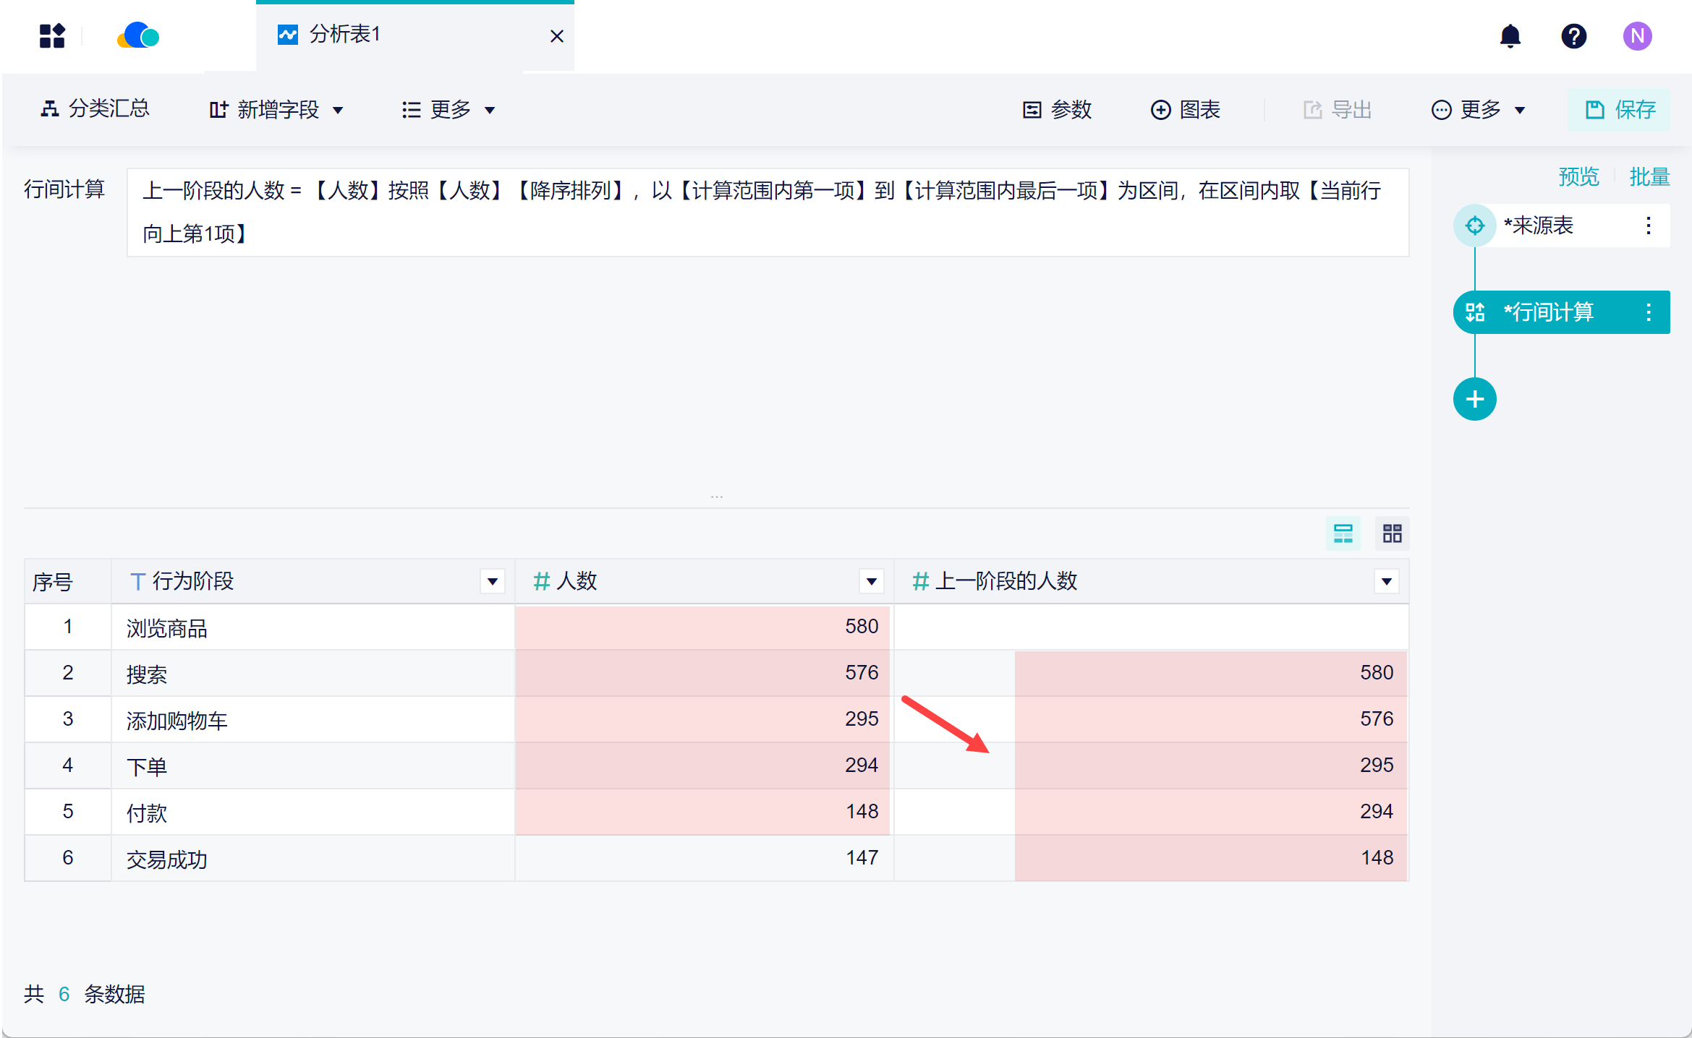
Task: Open the app grid menu icon
Action: 52,35
